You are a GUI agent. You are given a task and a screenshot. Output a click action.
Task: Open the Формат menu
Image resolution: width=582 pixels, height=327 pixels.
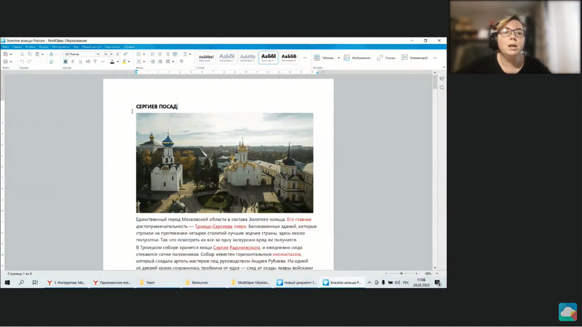(44, 47)
